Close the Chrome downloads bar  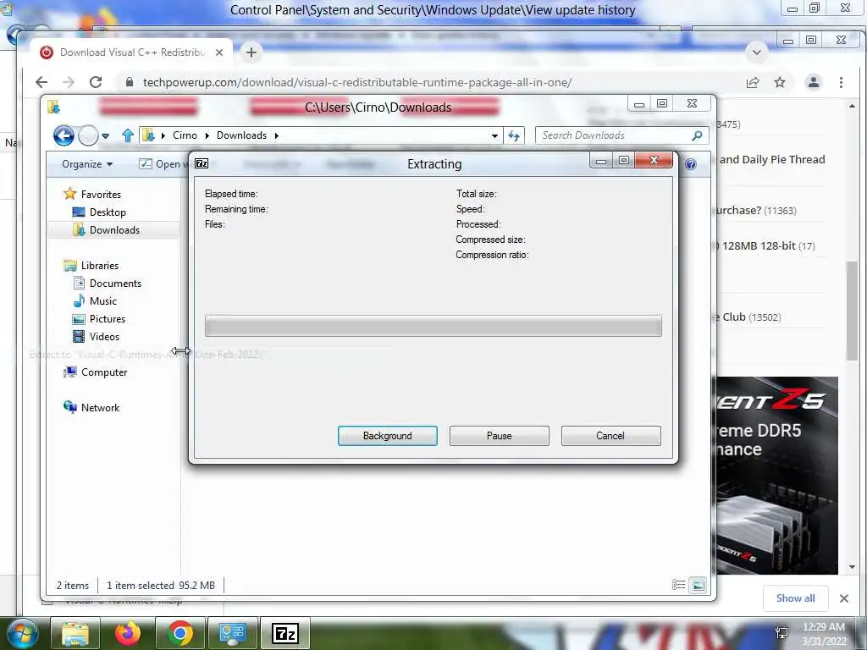(844, 598)
